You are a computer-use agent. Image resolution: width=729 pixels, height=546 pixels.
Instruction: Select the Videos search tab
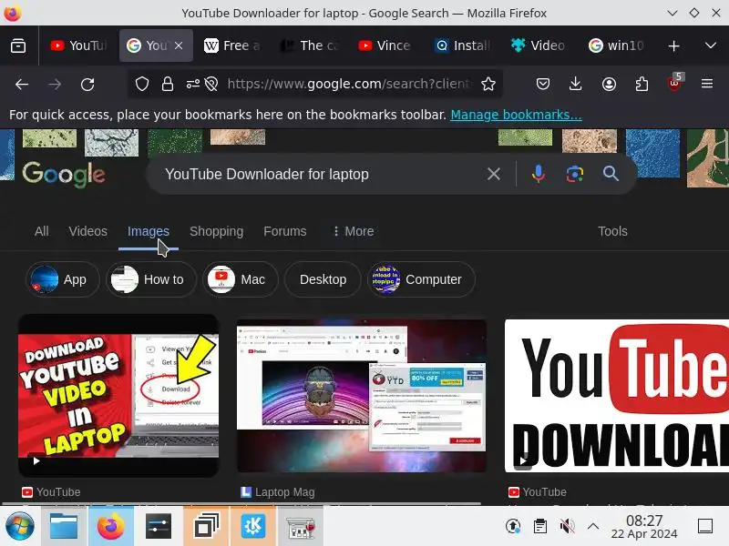pos(87,231)
